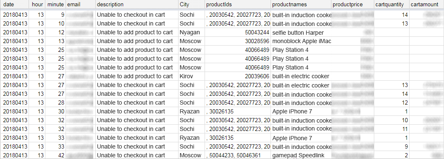Image resolution: width=444 pixels, height=159 pixels.
Task: Click the 'productIds' column header
Action: coord(237,5)
